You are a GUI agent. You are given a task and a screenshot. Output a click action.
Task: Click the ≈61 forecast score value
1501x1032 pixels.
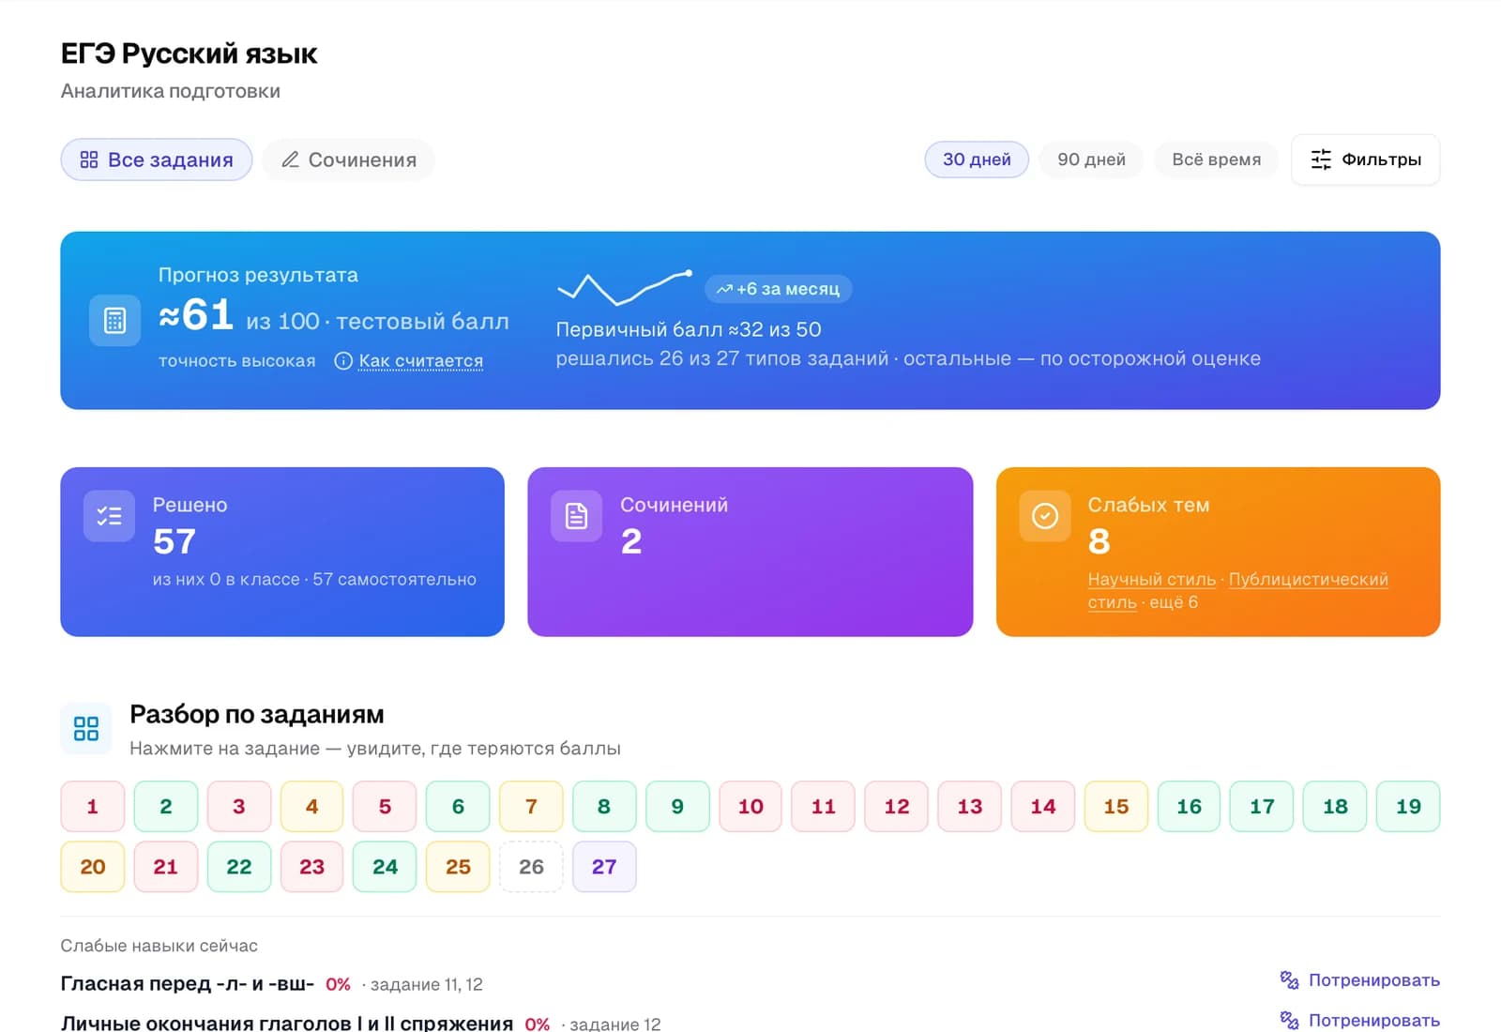[196, 315]
